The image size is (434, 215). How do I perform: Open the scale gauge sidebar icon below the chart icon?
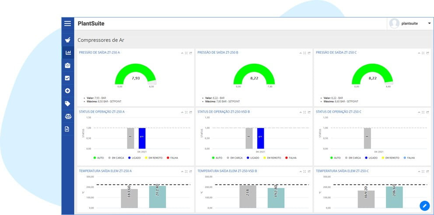pos(67,65)
